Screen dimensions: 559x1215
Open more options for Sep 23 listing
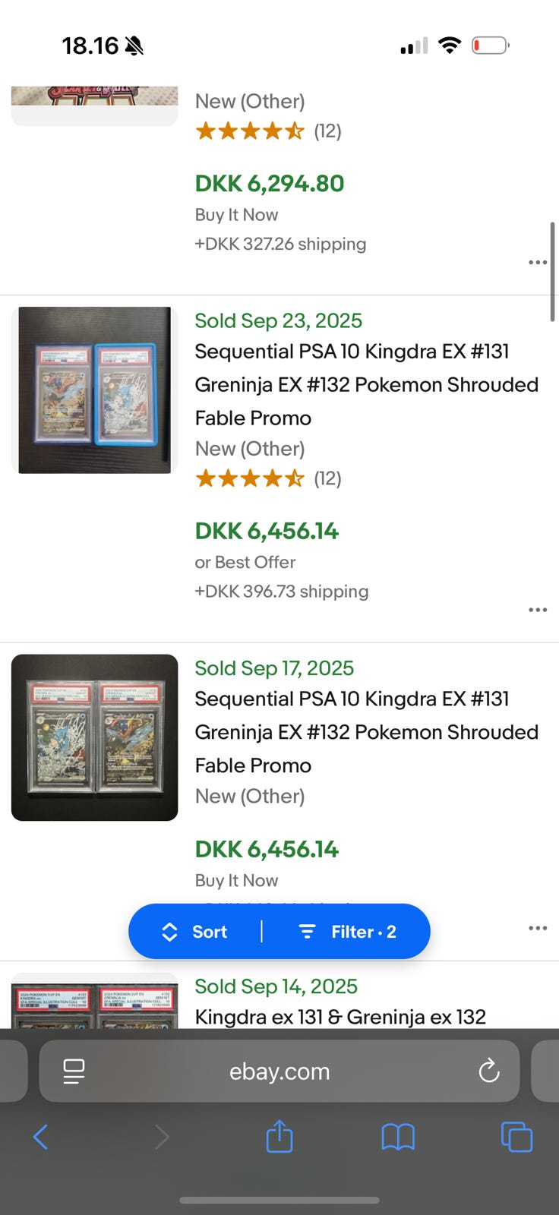(538, 610)
